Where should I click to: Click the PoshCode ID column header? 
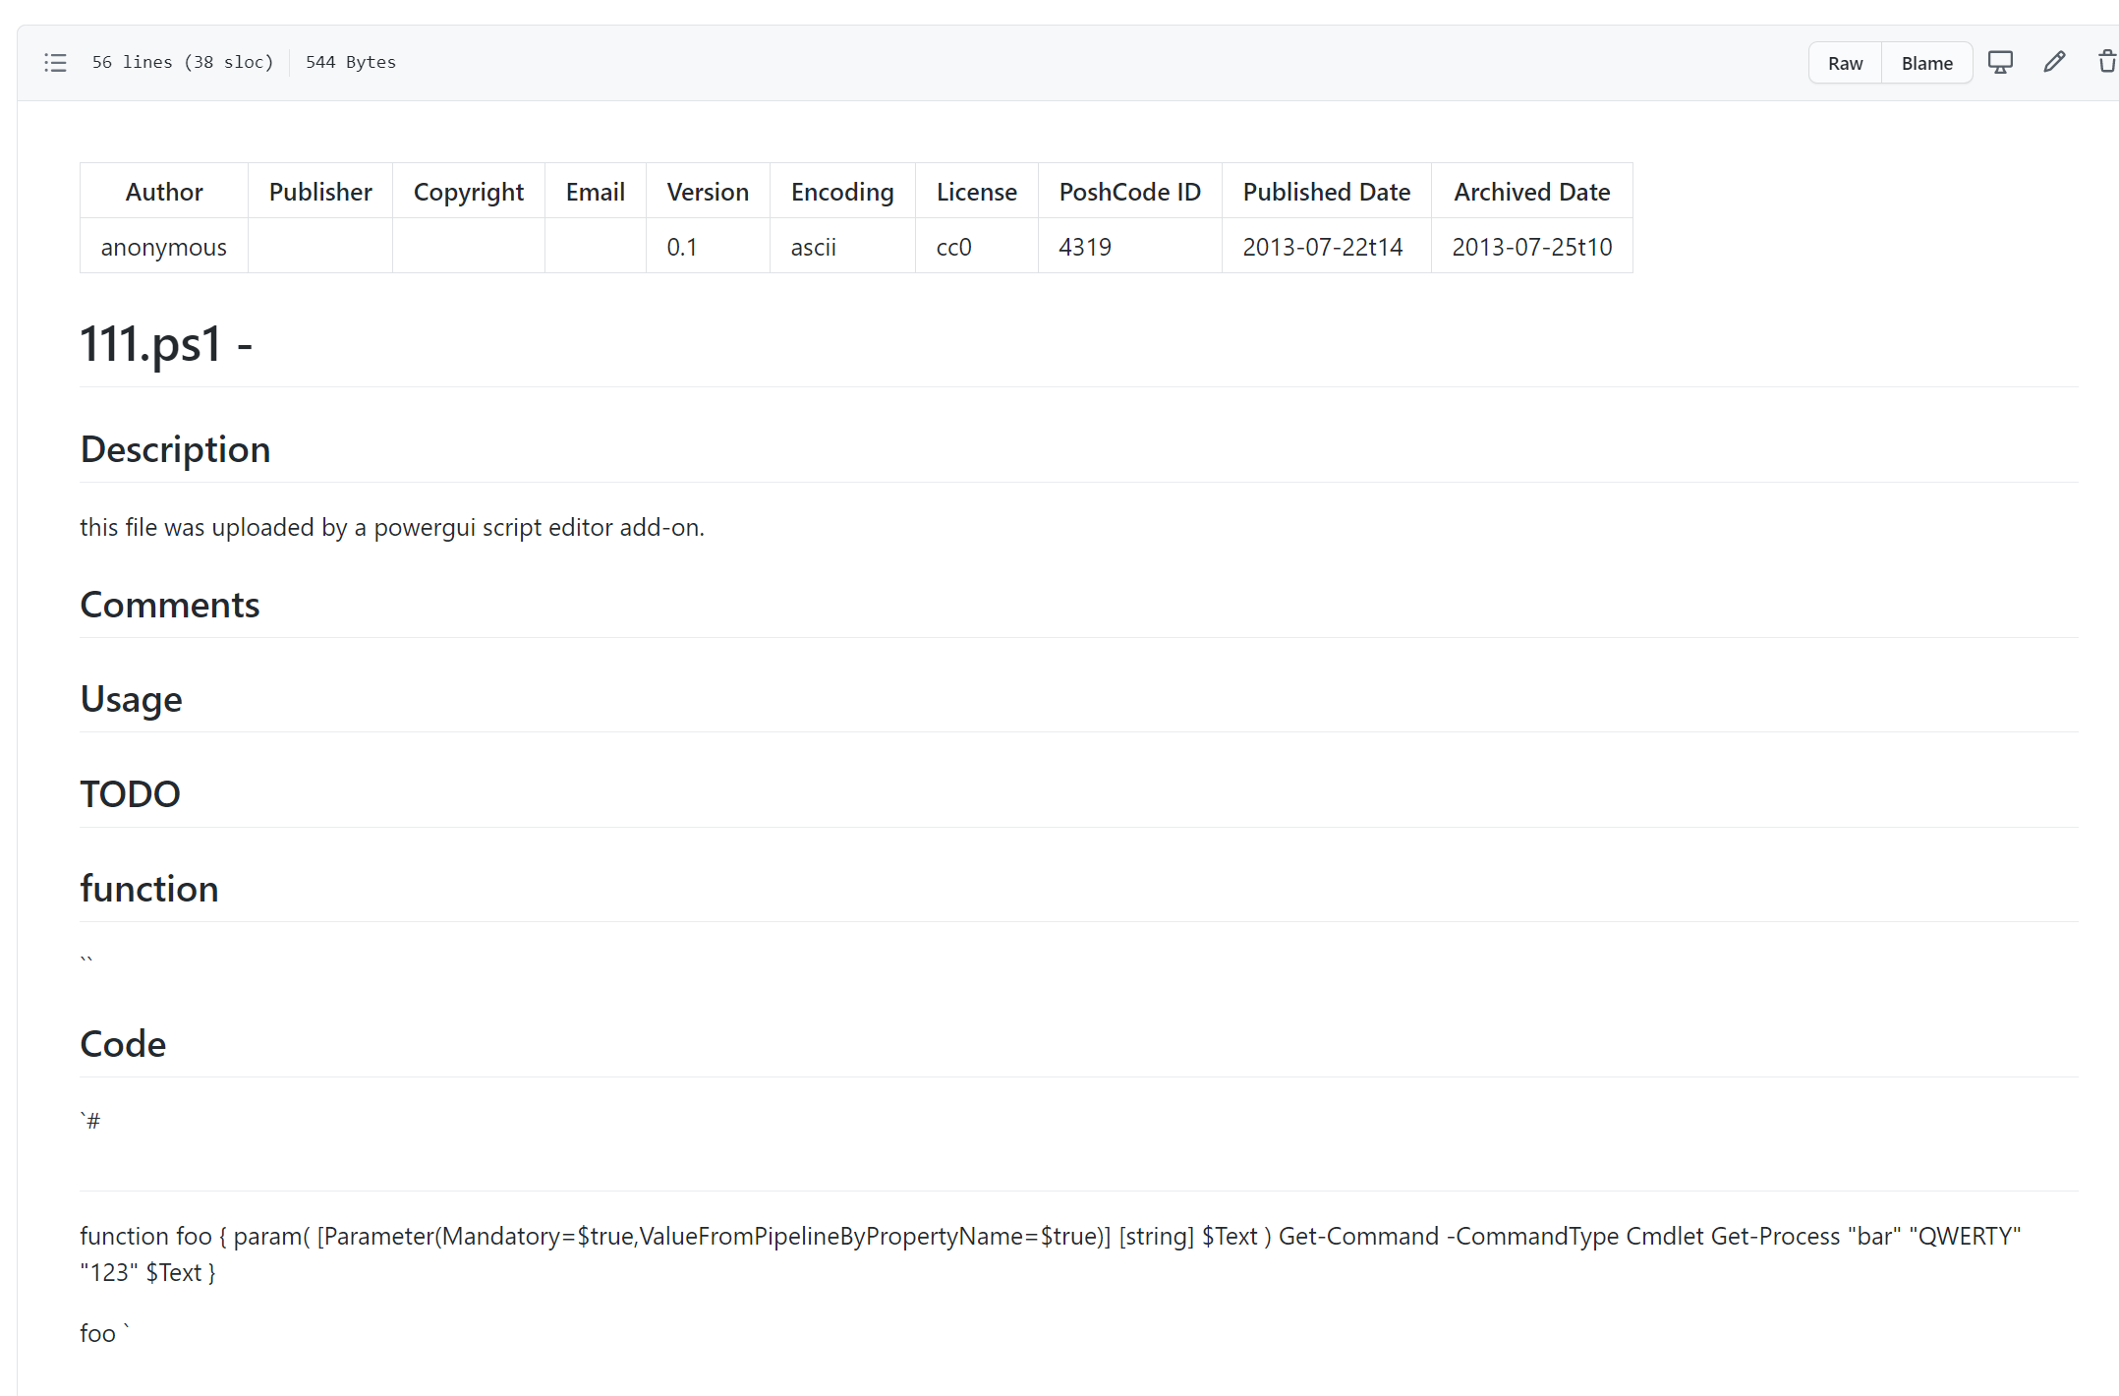[x=1129, y=192]
